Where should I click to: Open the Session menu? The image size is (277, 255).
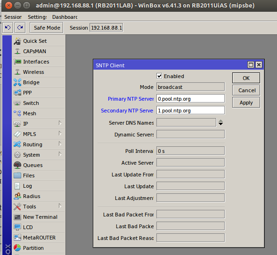coord(13,17)
